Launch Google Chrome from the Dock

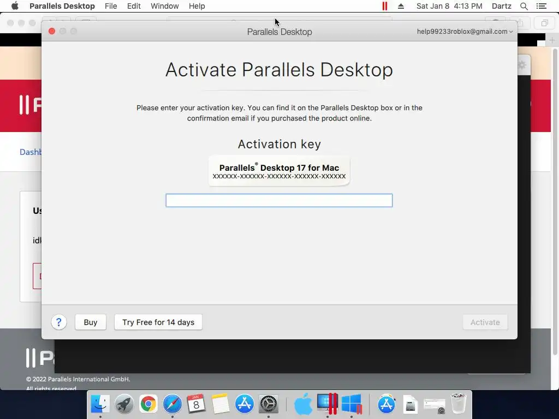(148, 404)
